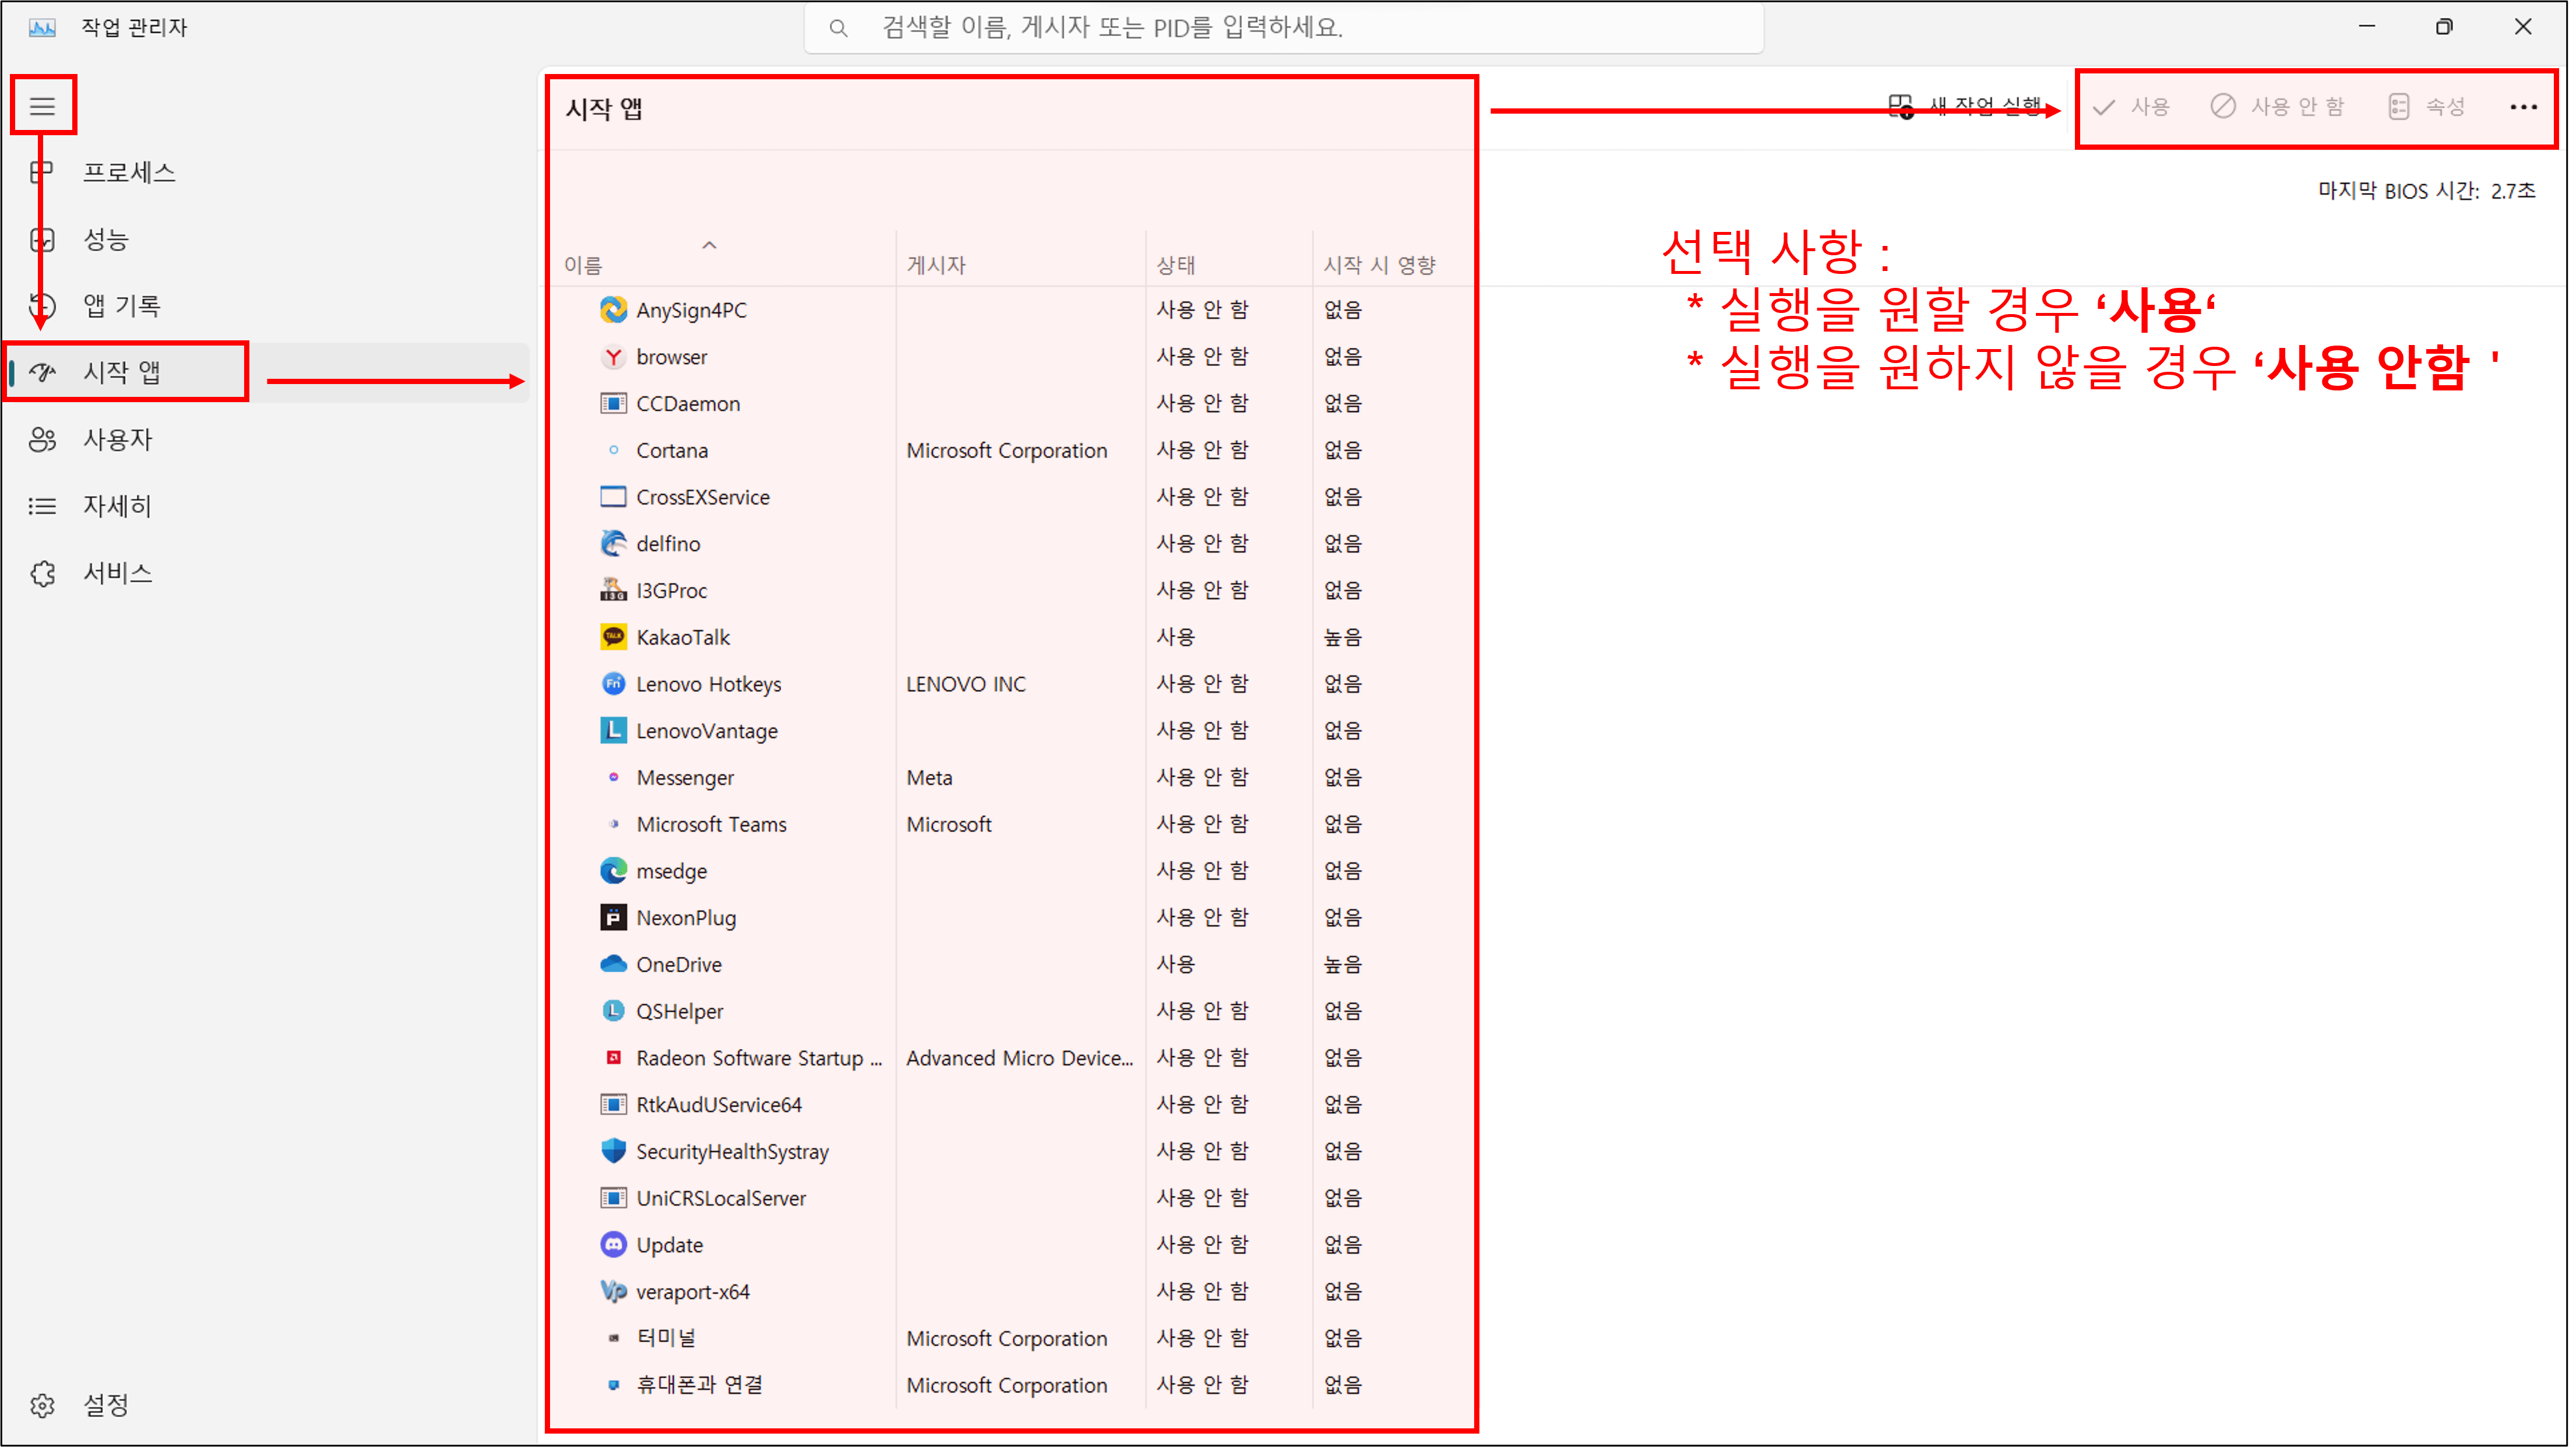Select the browser app icon
Screen dimensions: 2576x1447
pyautogui.click(x=613, y=357)
